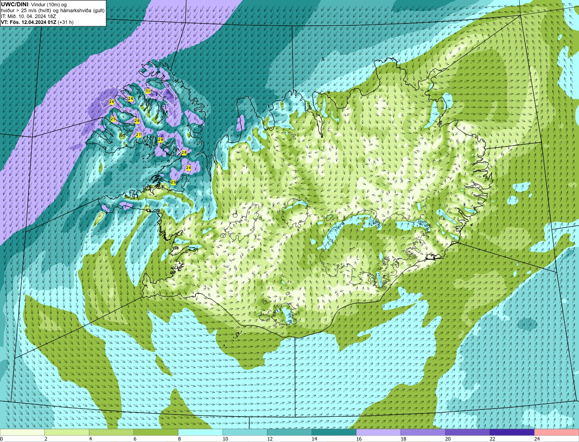This screenshot has width=579, height=442.
Task: Click the 10–12 m/s aqua legend swatch
Action: [245, 433]
